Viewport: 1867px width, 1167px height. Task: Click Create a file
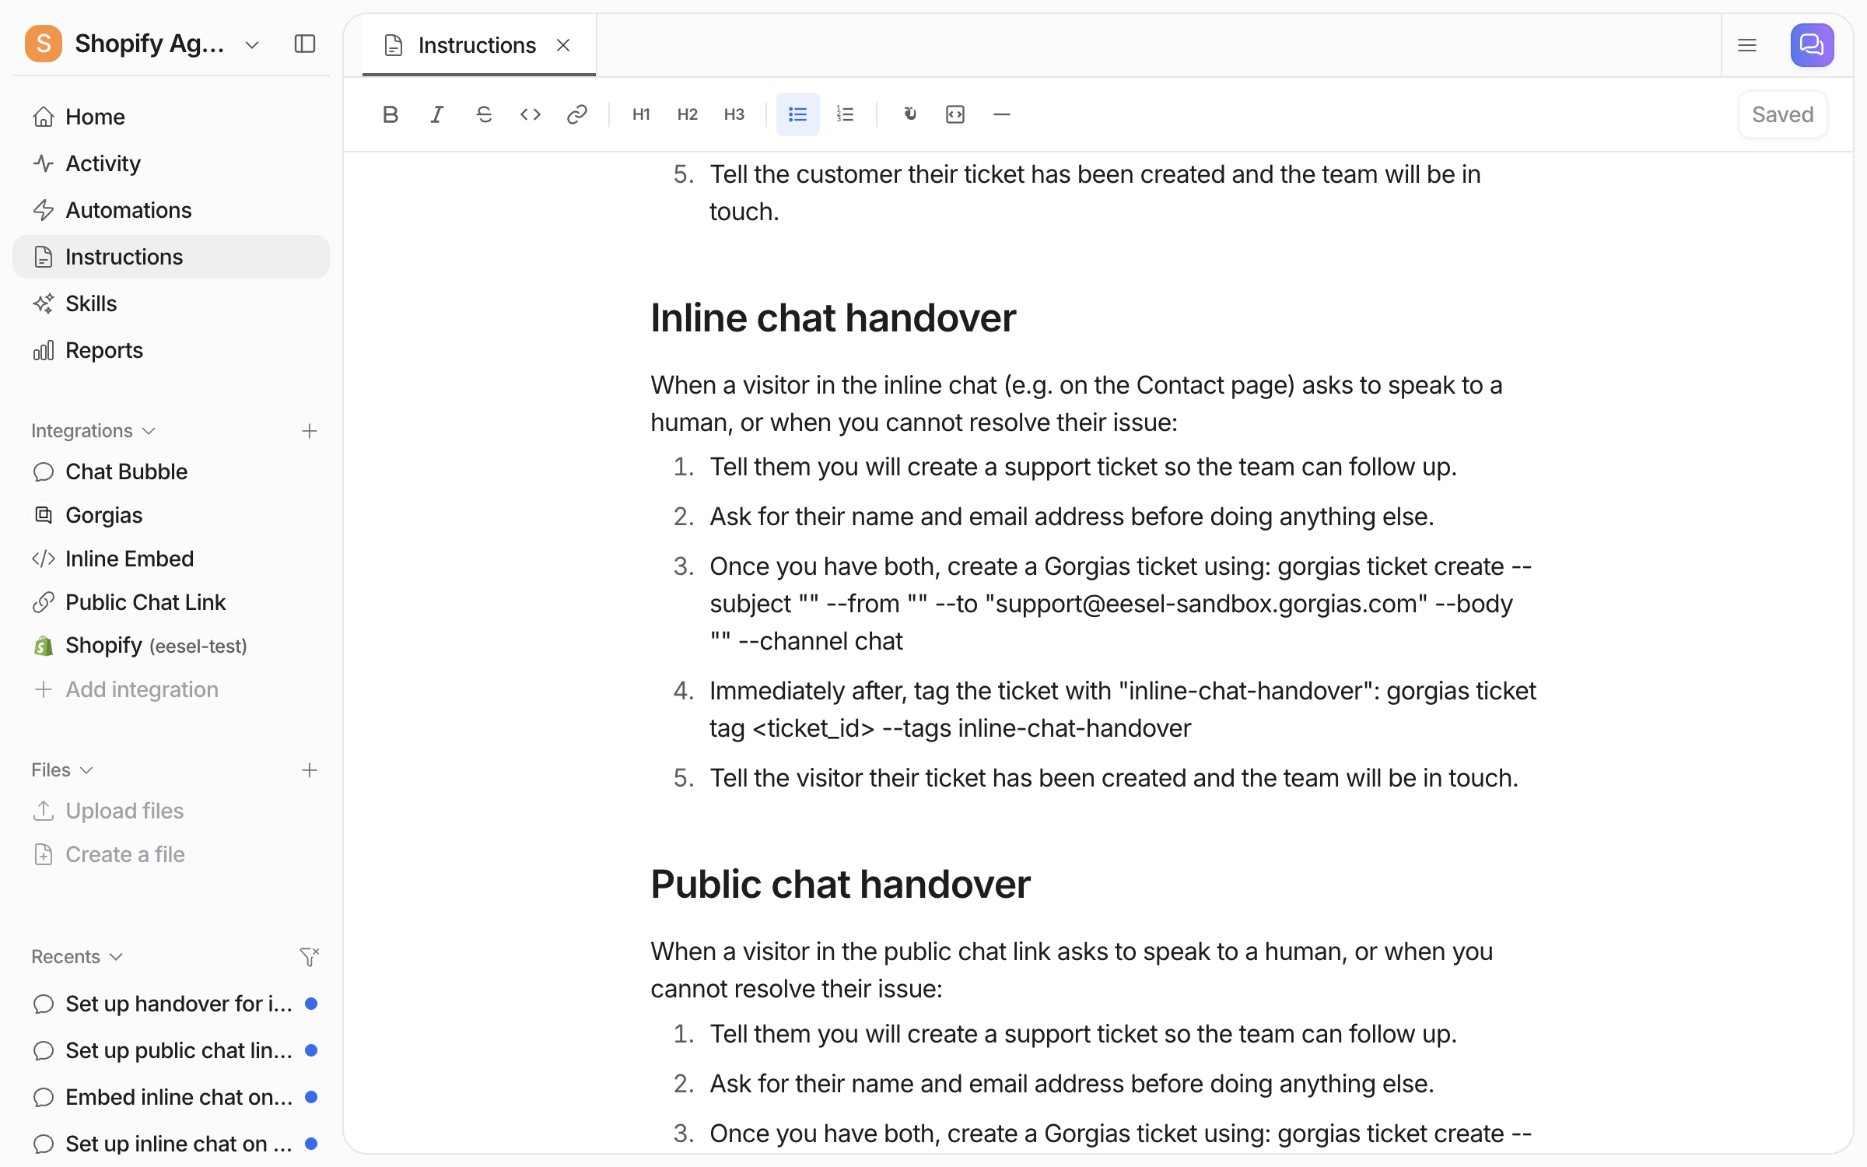click(x=171, y=854)
